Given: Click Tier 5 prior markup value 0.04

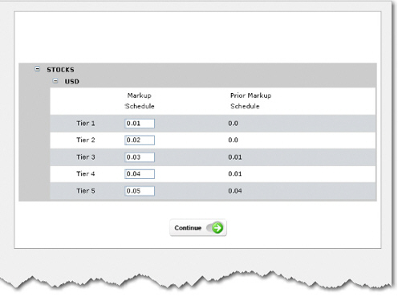Looking at the screenshot, I should 235,191.
